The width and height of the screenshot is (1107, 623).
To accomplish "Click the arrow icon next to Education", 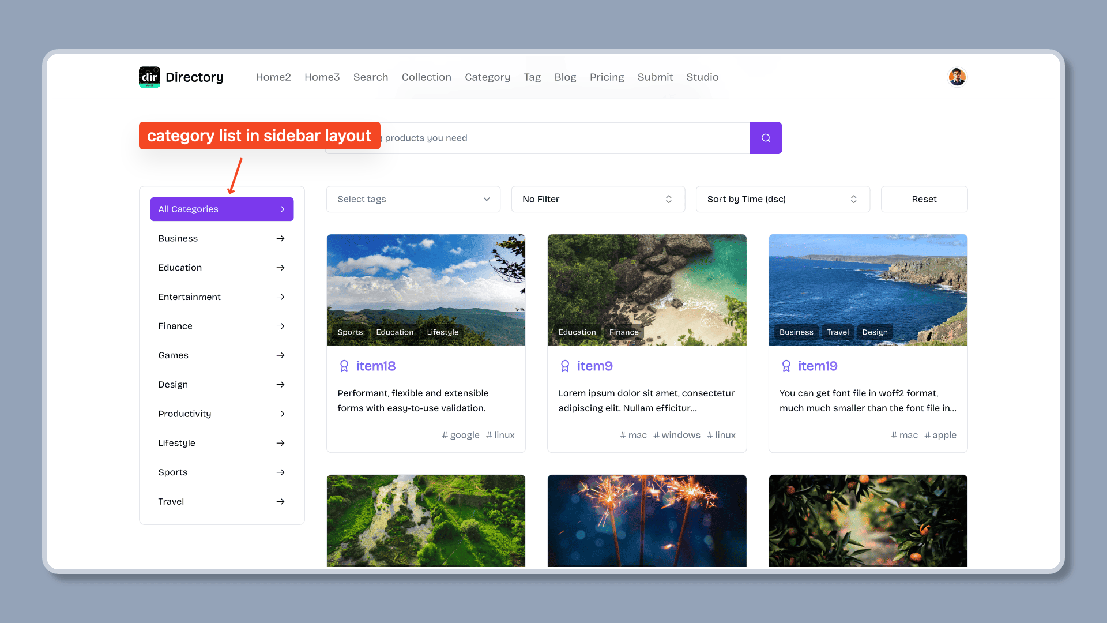I will (x=281, y=267).
